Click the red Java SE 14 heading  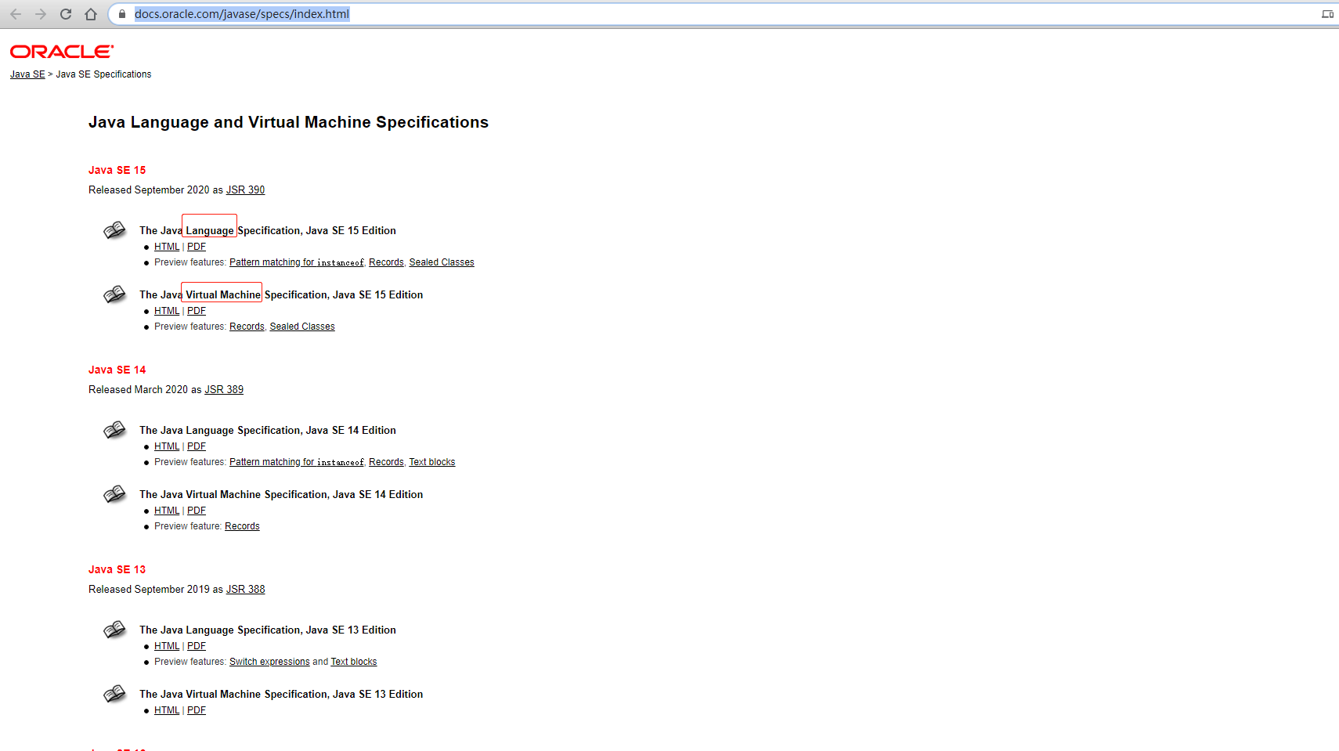[117, 370]
